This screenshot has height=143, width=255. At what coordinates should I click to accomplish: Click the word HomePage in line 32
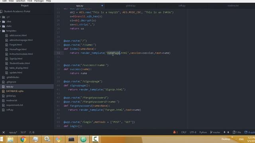click(x=113, y=53)
